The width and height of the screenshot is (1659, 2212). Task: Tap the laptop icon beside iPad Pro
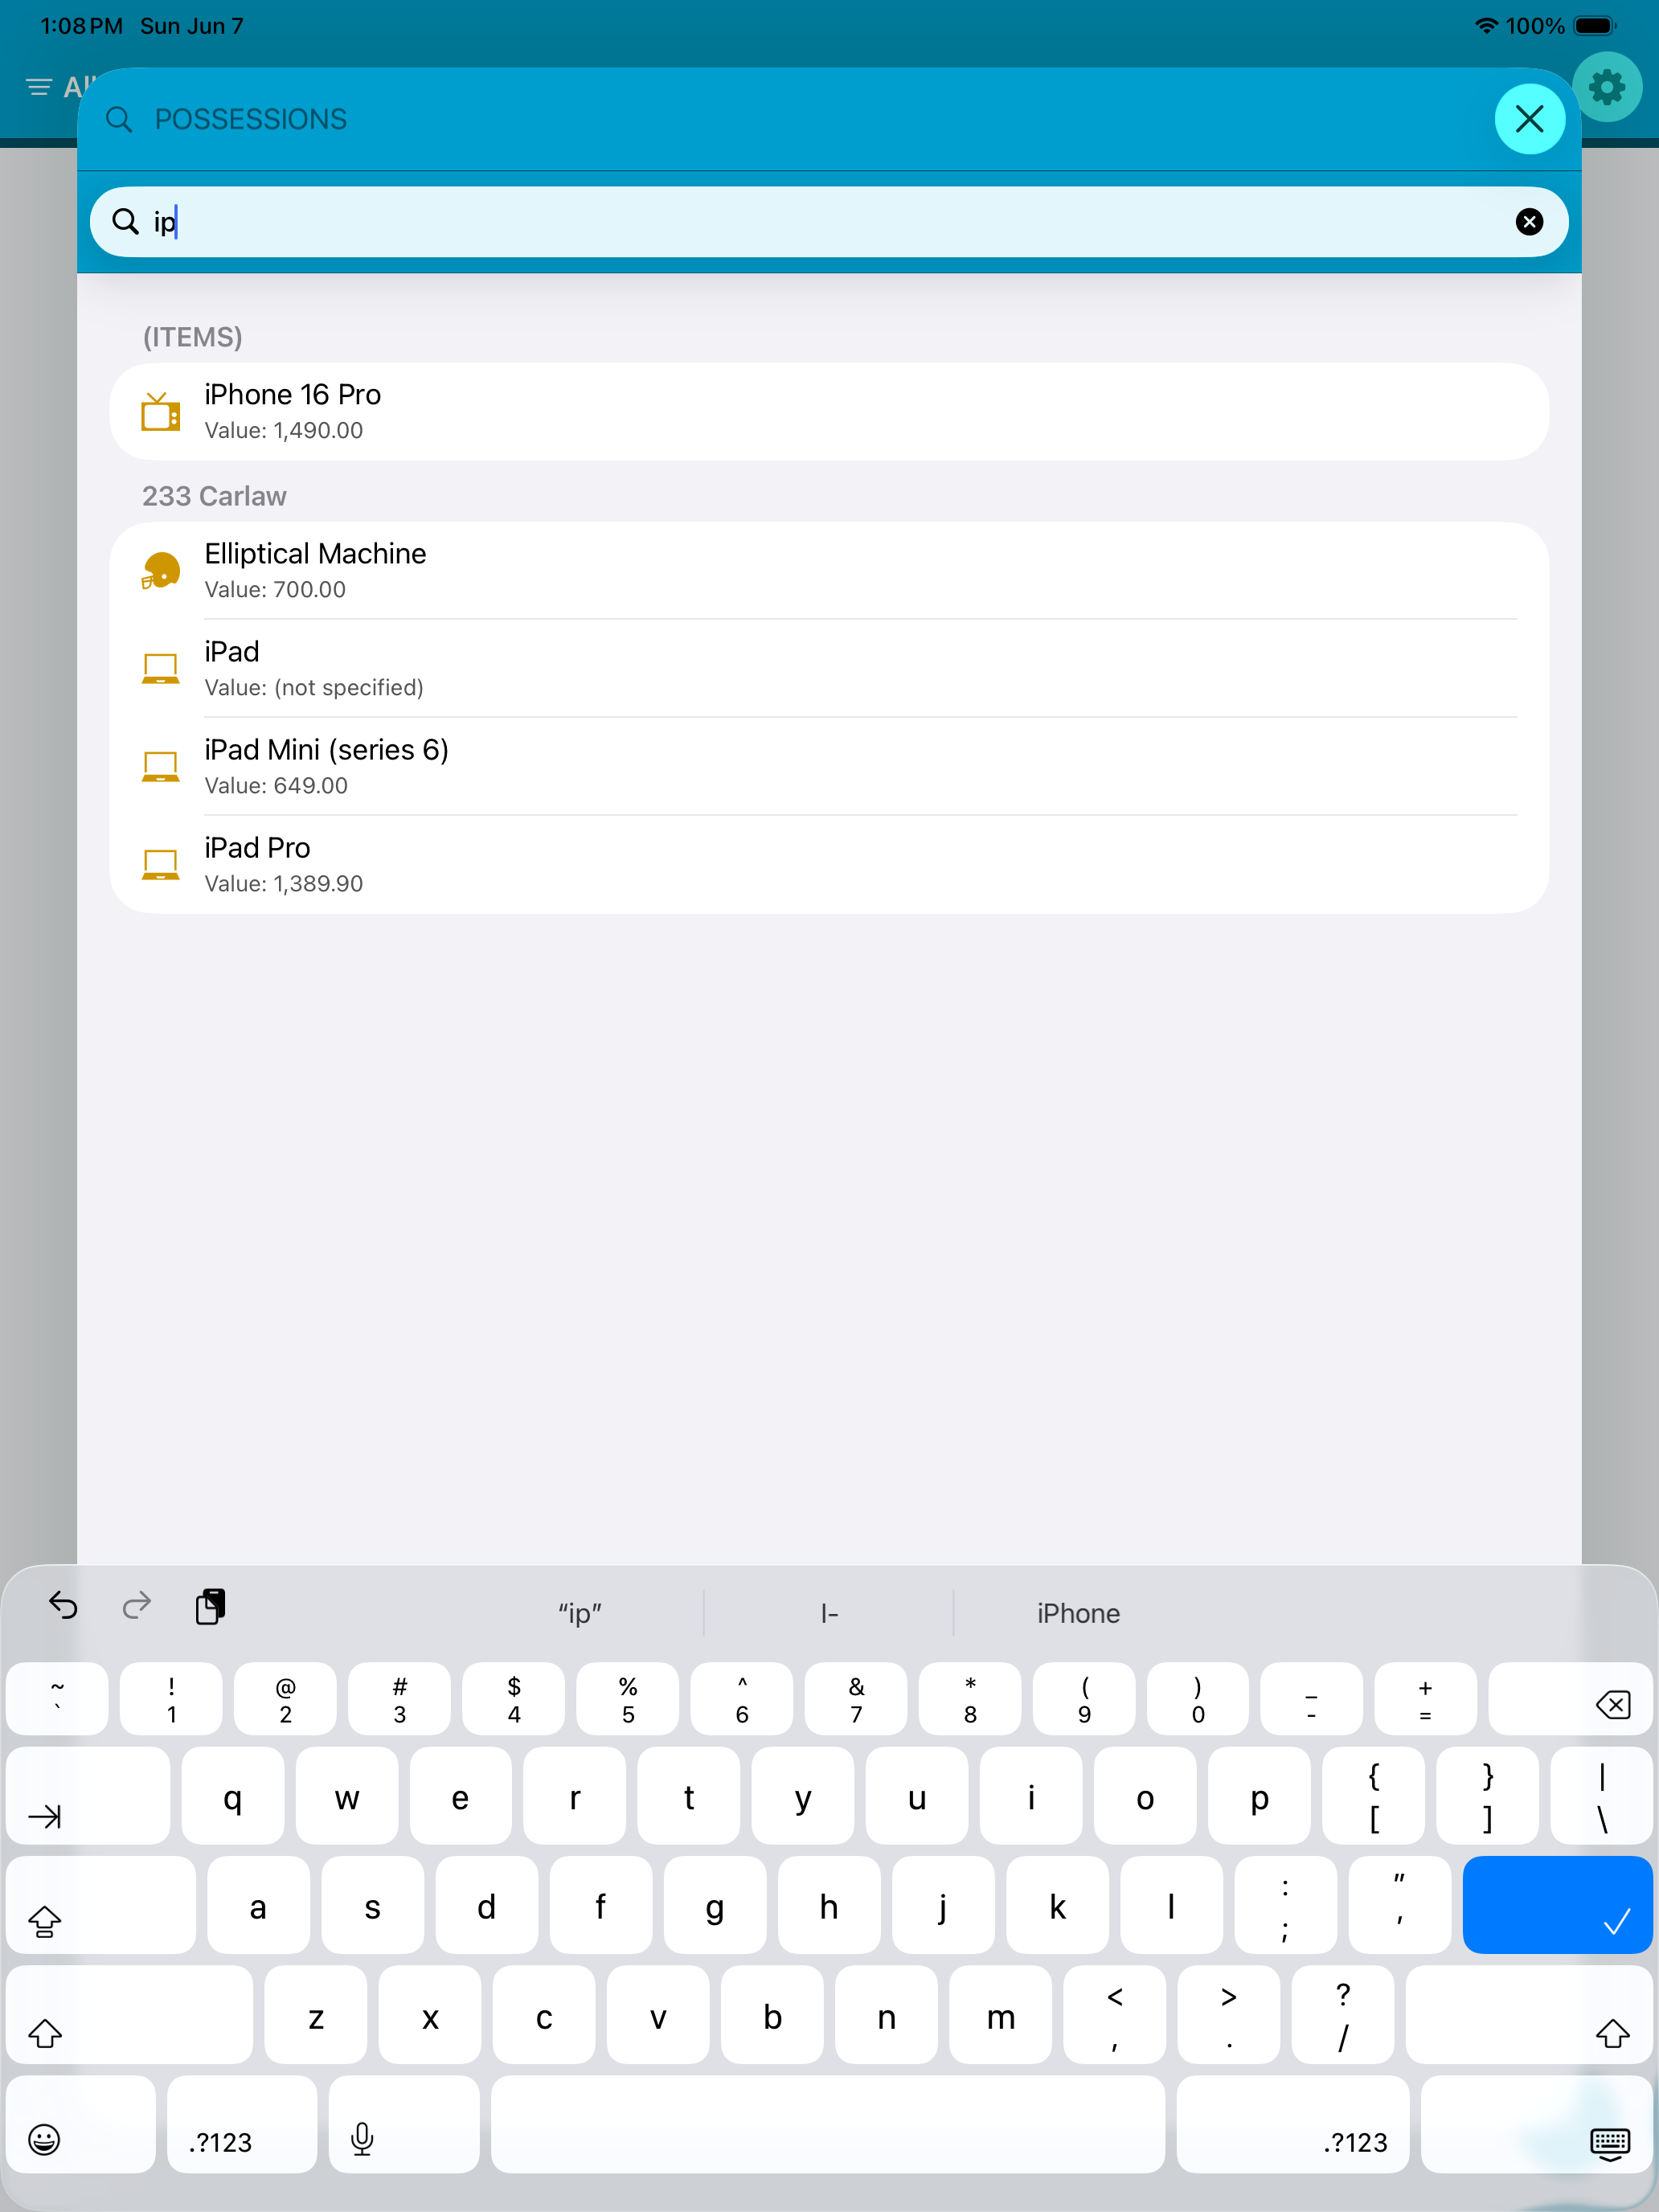coord(160,864)
